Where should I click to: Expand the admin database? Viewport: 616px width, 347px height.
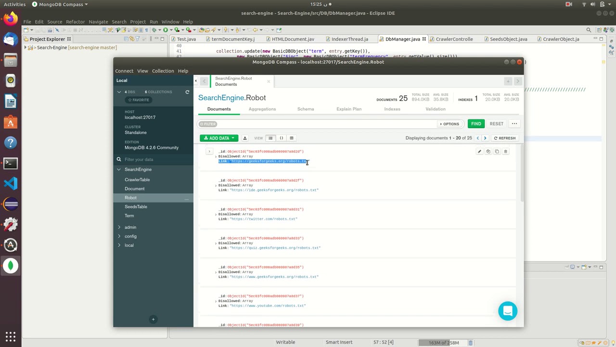[x=119, y=227]
